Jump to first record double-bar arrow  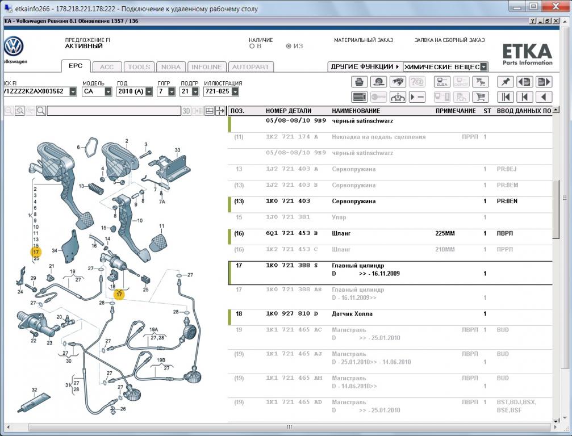pyautogui.click(x=506, y=97)
